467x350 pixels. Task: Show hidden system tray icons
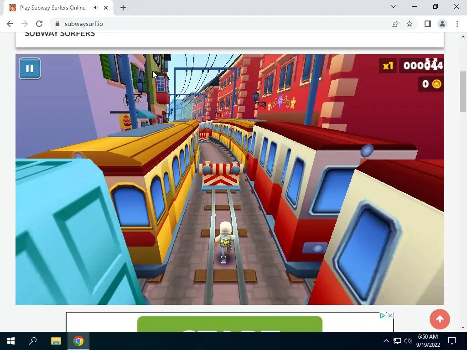(386, 341)
